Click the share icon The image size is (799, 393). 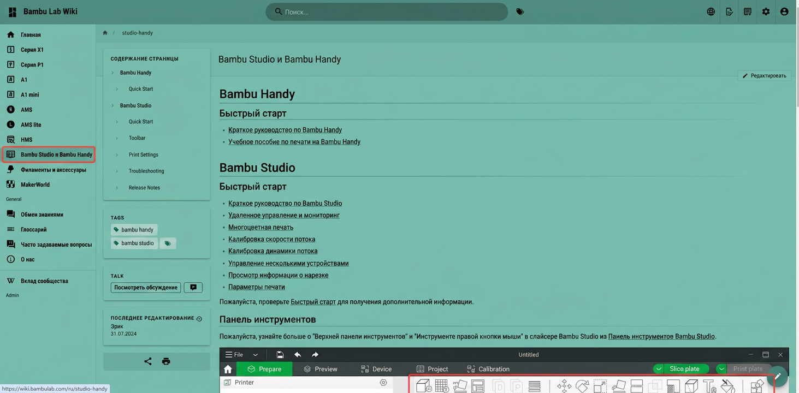tap(148, 361)
